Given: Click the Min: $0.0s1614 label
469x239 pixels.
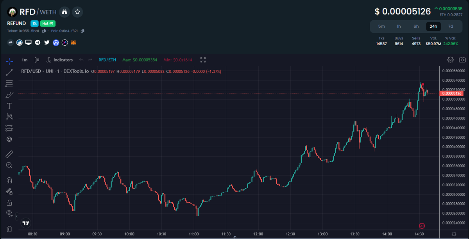Looking at the screenshot, I should pyautogui.click(x=178, y=60).
